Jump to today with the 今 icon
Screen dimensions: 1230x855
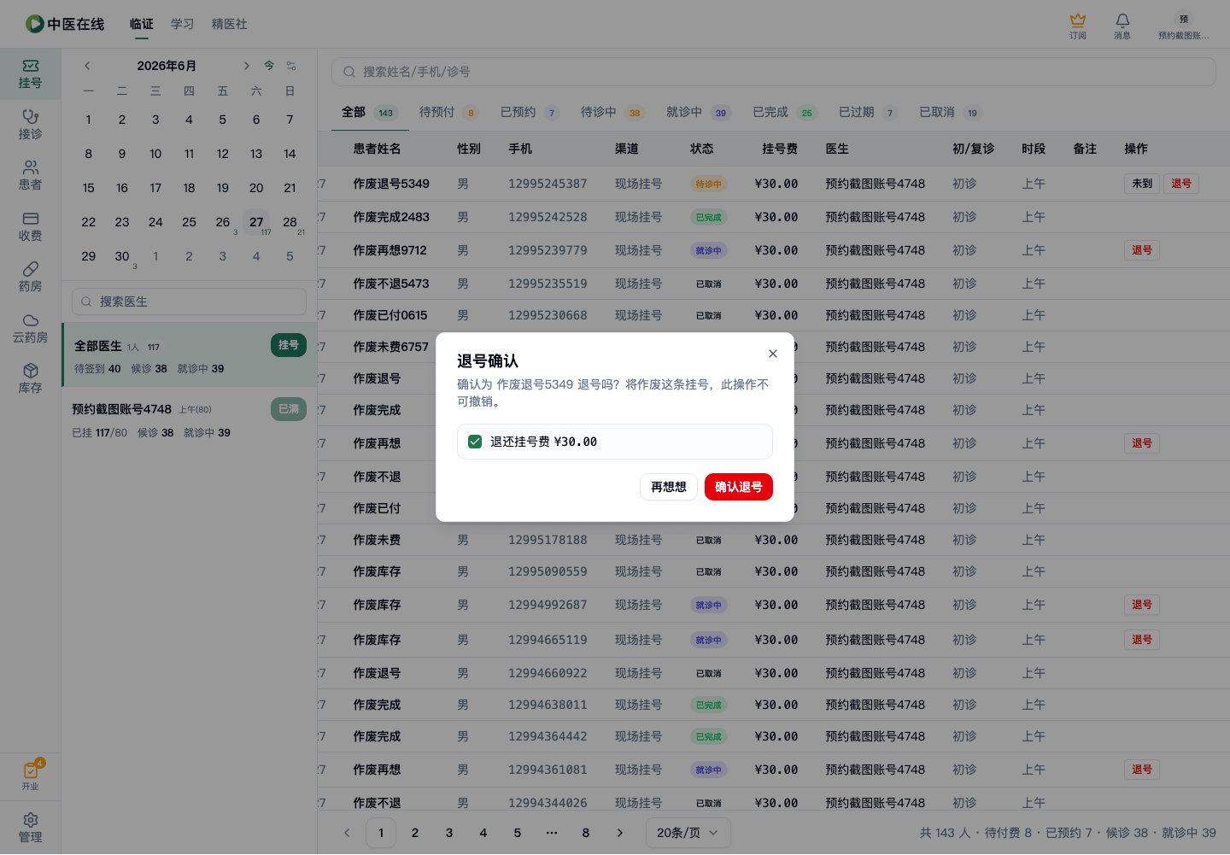pyautogui.click(x=269, y=66)
